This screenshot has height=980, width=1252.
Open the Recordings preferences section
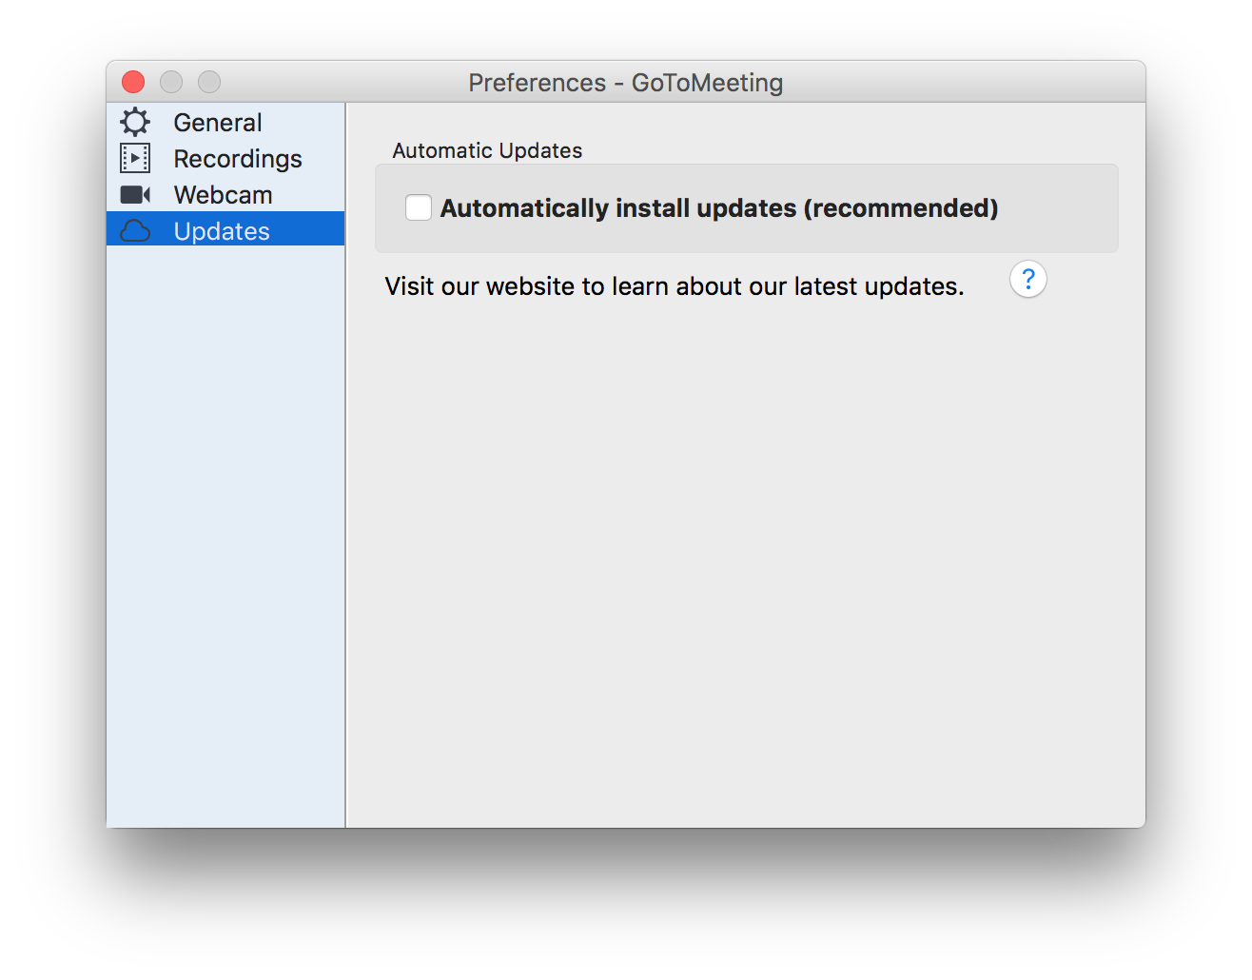pyautogui.click(x=225, y=158)
